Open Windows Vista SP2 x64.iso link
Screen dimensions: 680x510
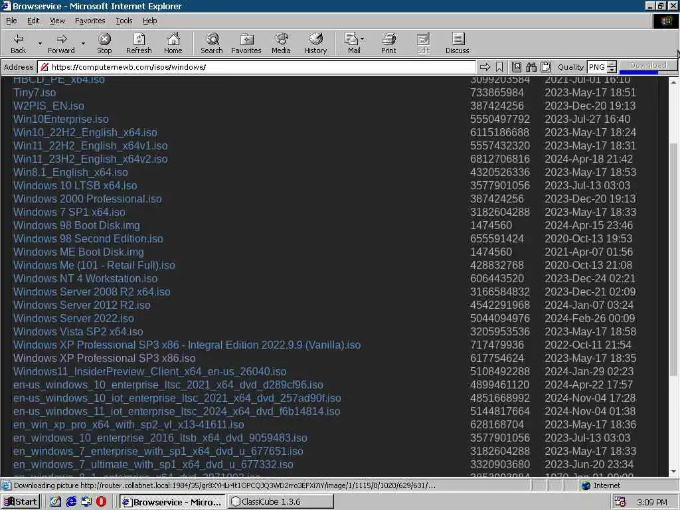coord(78,331)
